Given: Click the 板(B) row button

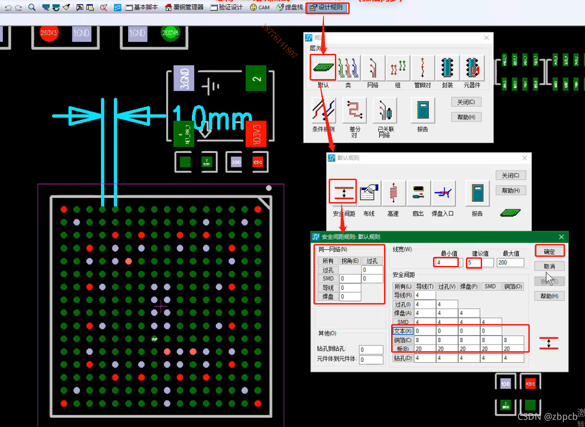Looking at the screenshot, I should tap(403, 349).
